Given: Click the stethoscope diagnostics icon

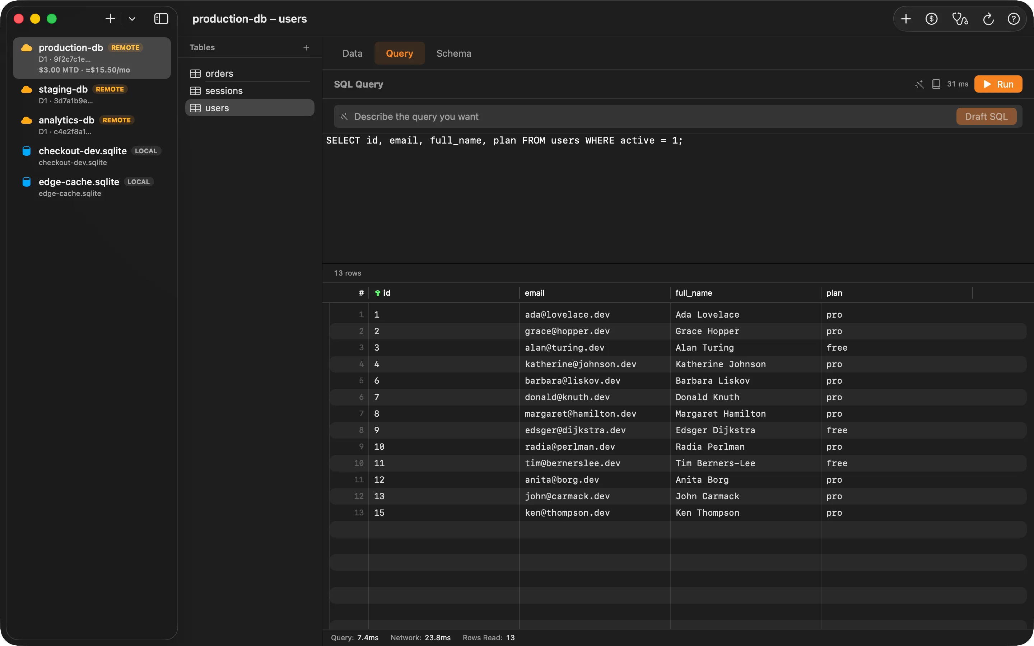Looking at the screenshot, I should (960, 19).
